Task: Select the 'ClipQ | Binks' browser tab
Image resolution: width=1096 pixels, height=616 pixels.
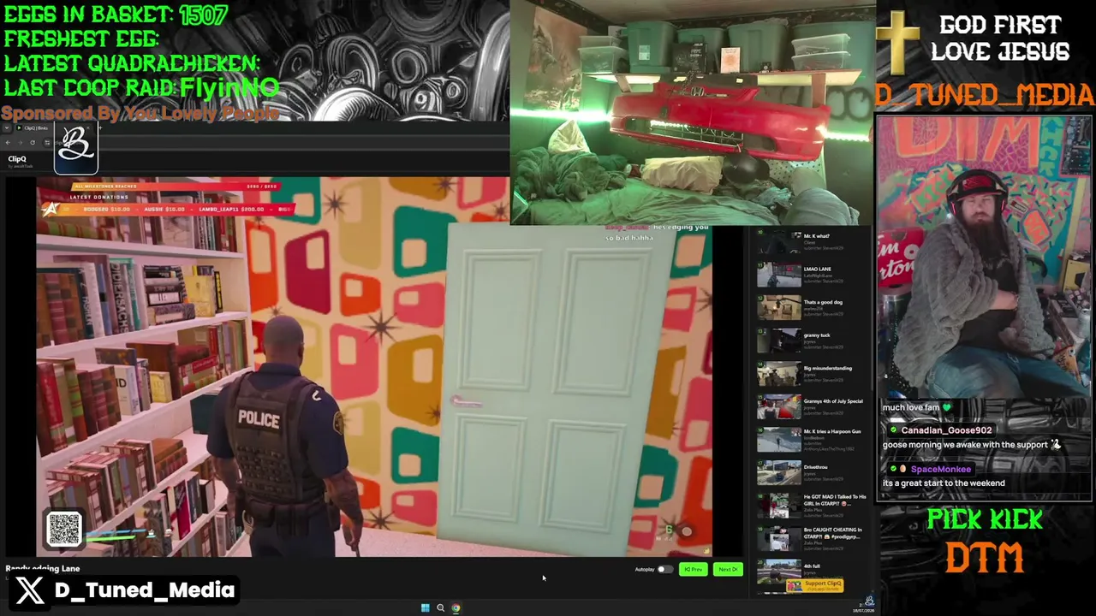Action: tap(55, 128)
